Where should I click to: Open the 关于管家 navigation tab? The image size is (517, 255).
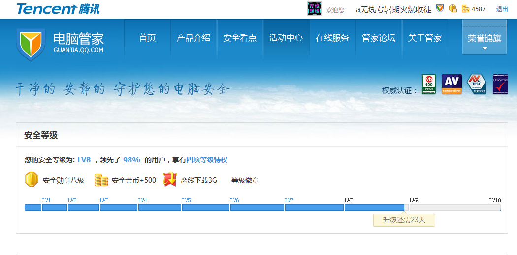tap(424, 38)
